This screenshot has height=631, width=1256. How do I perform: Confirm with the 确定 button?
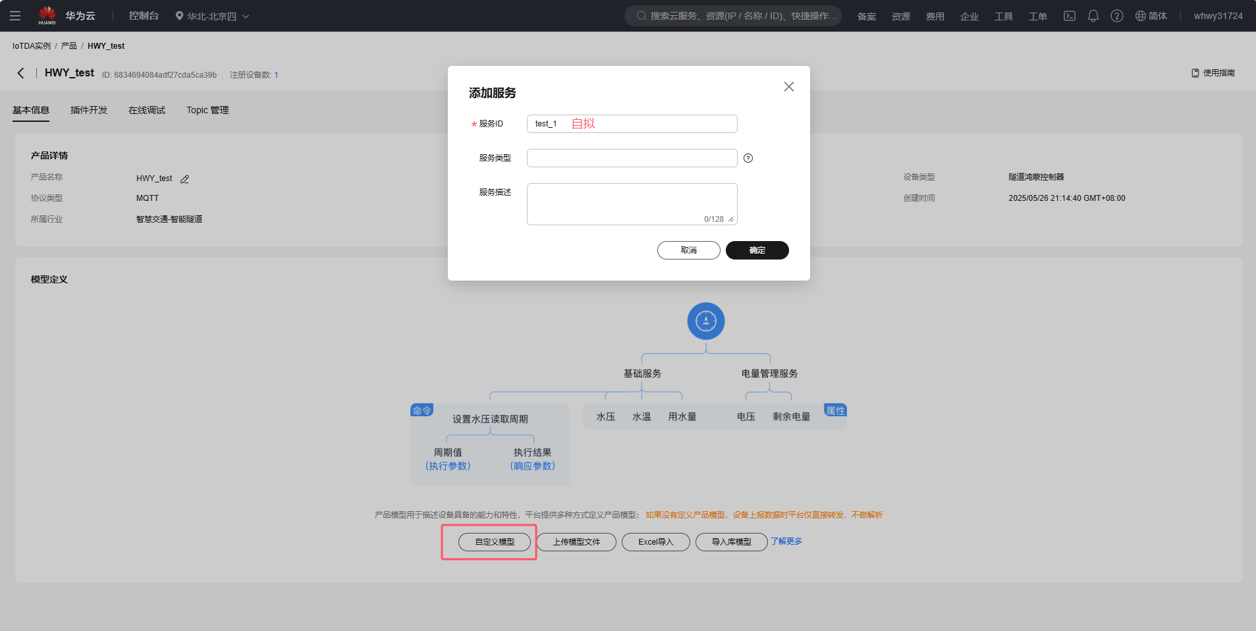click(757, 250)
